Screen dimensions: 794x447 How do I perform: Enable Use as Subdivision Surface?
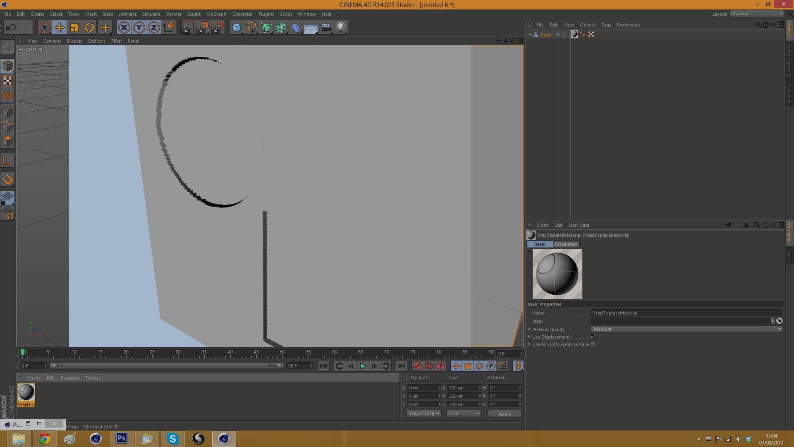[593, 344]
